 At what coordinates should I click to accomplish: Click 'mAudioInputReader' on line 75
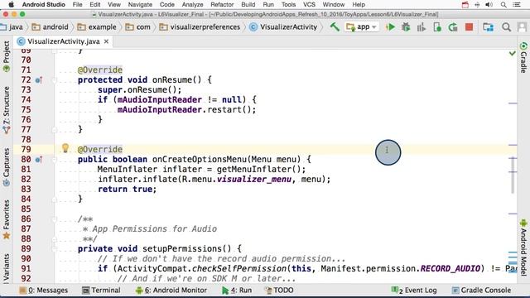point(160,110)
